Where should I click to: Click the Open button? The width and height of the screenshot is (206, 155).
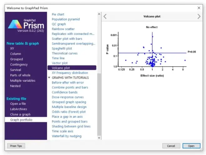[191, 146]
